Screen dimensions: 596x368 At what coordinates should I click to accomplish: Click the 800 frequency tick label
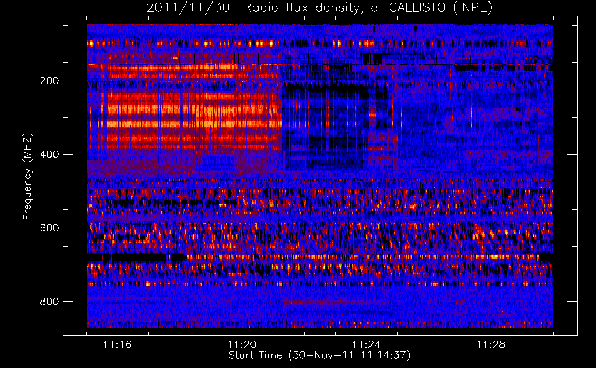point(49,302)
